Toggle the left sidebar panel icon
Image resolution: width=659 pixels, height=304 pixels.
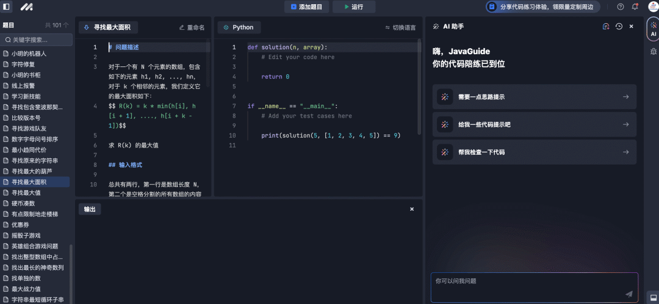(6, 7)
